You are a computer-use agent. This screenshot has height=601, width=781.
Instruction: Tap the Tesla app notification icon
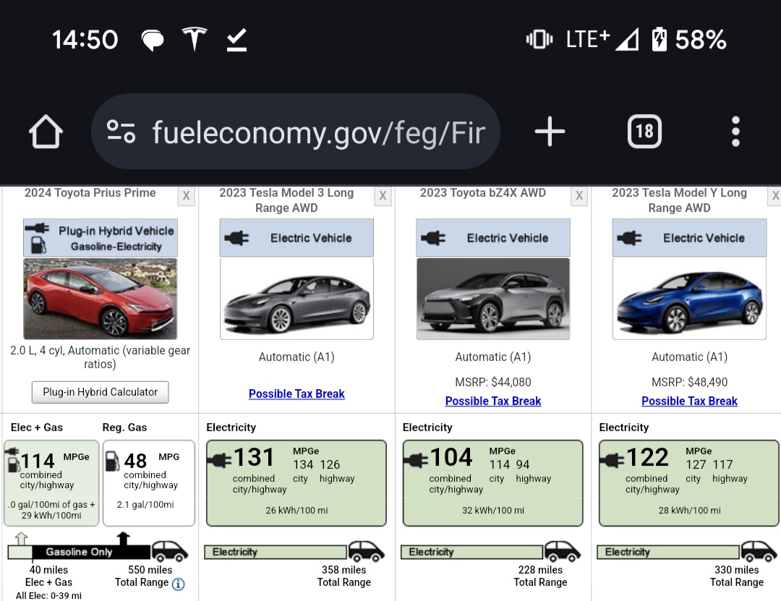194,39
